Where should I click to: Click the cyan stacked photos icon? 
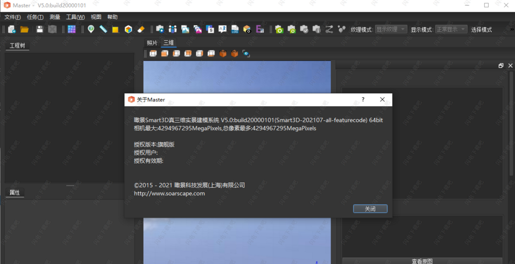(x=185, y=30)
